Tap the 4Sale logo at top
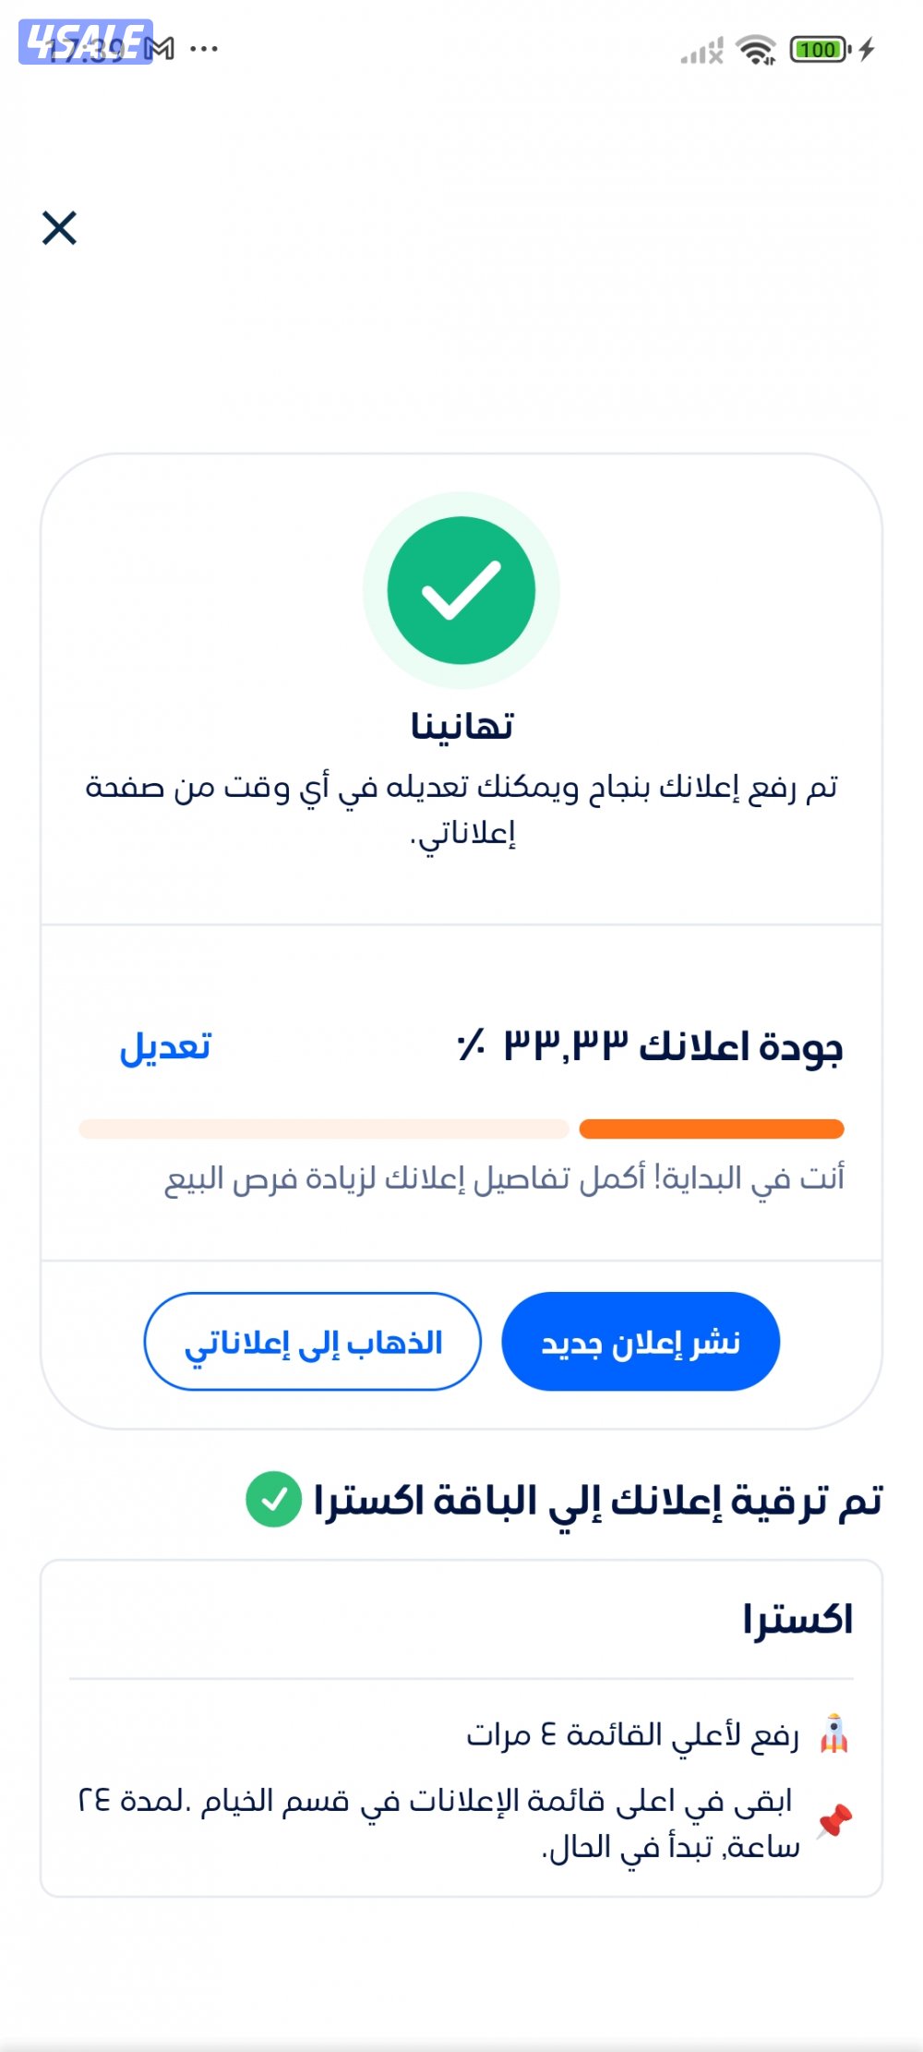The image size is (923, 2052). [x=83, y=42]
